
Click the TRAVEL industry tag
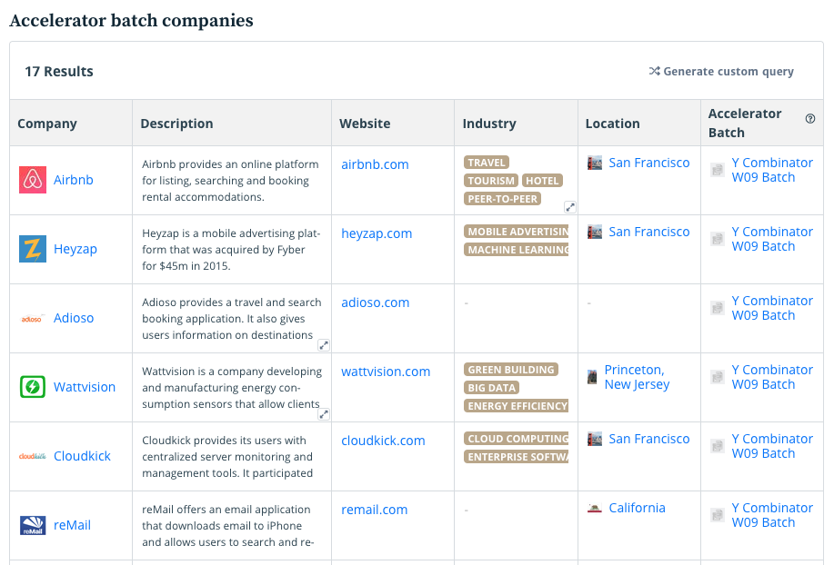487,163
